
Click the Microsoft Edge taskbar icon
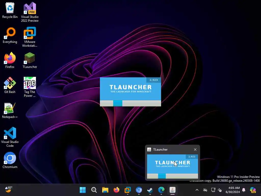(x=161, y=190)
